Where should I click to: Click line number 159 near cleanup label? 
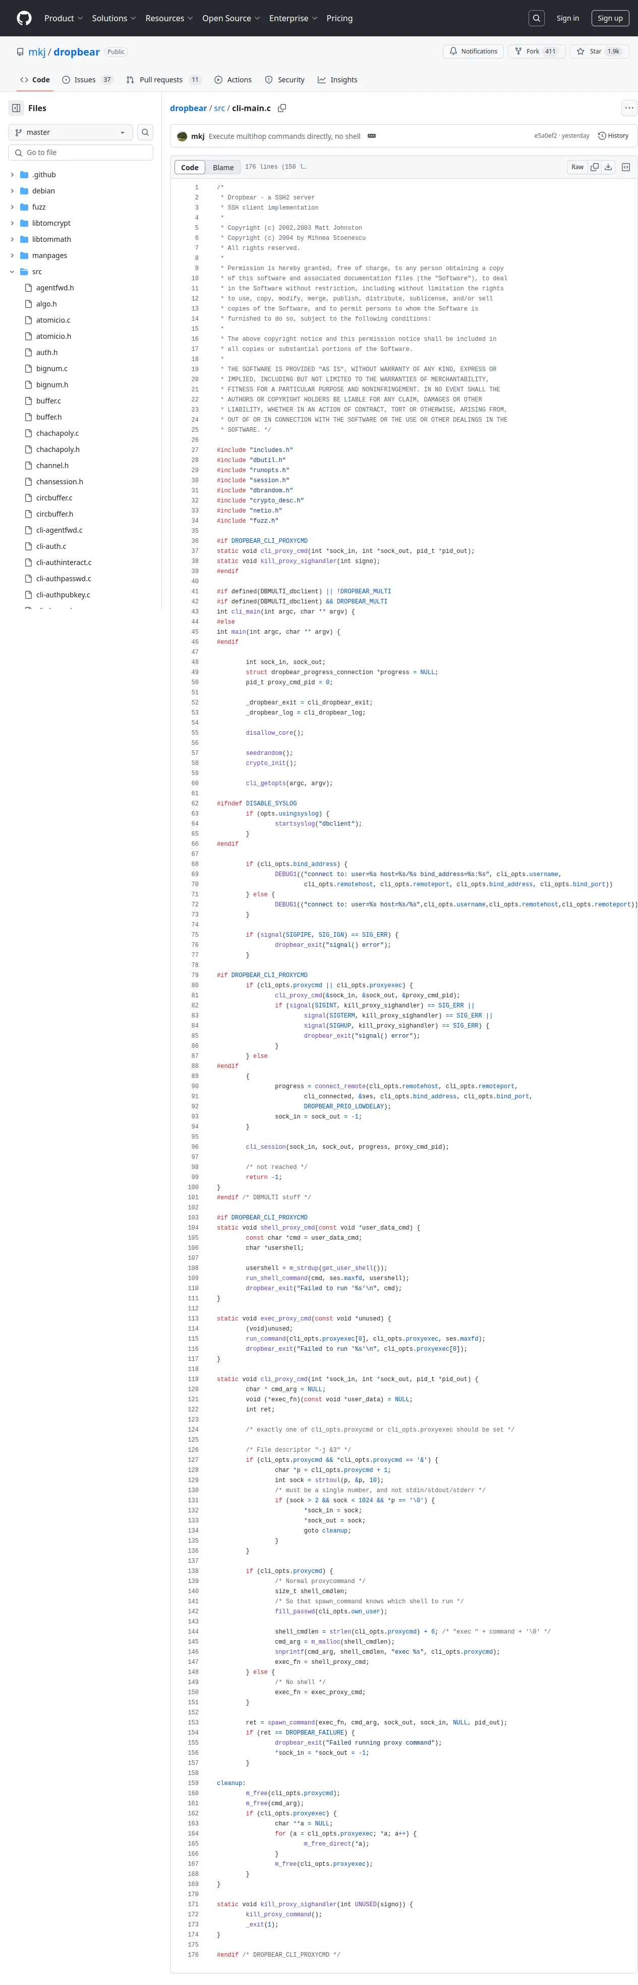point(193,1783)
